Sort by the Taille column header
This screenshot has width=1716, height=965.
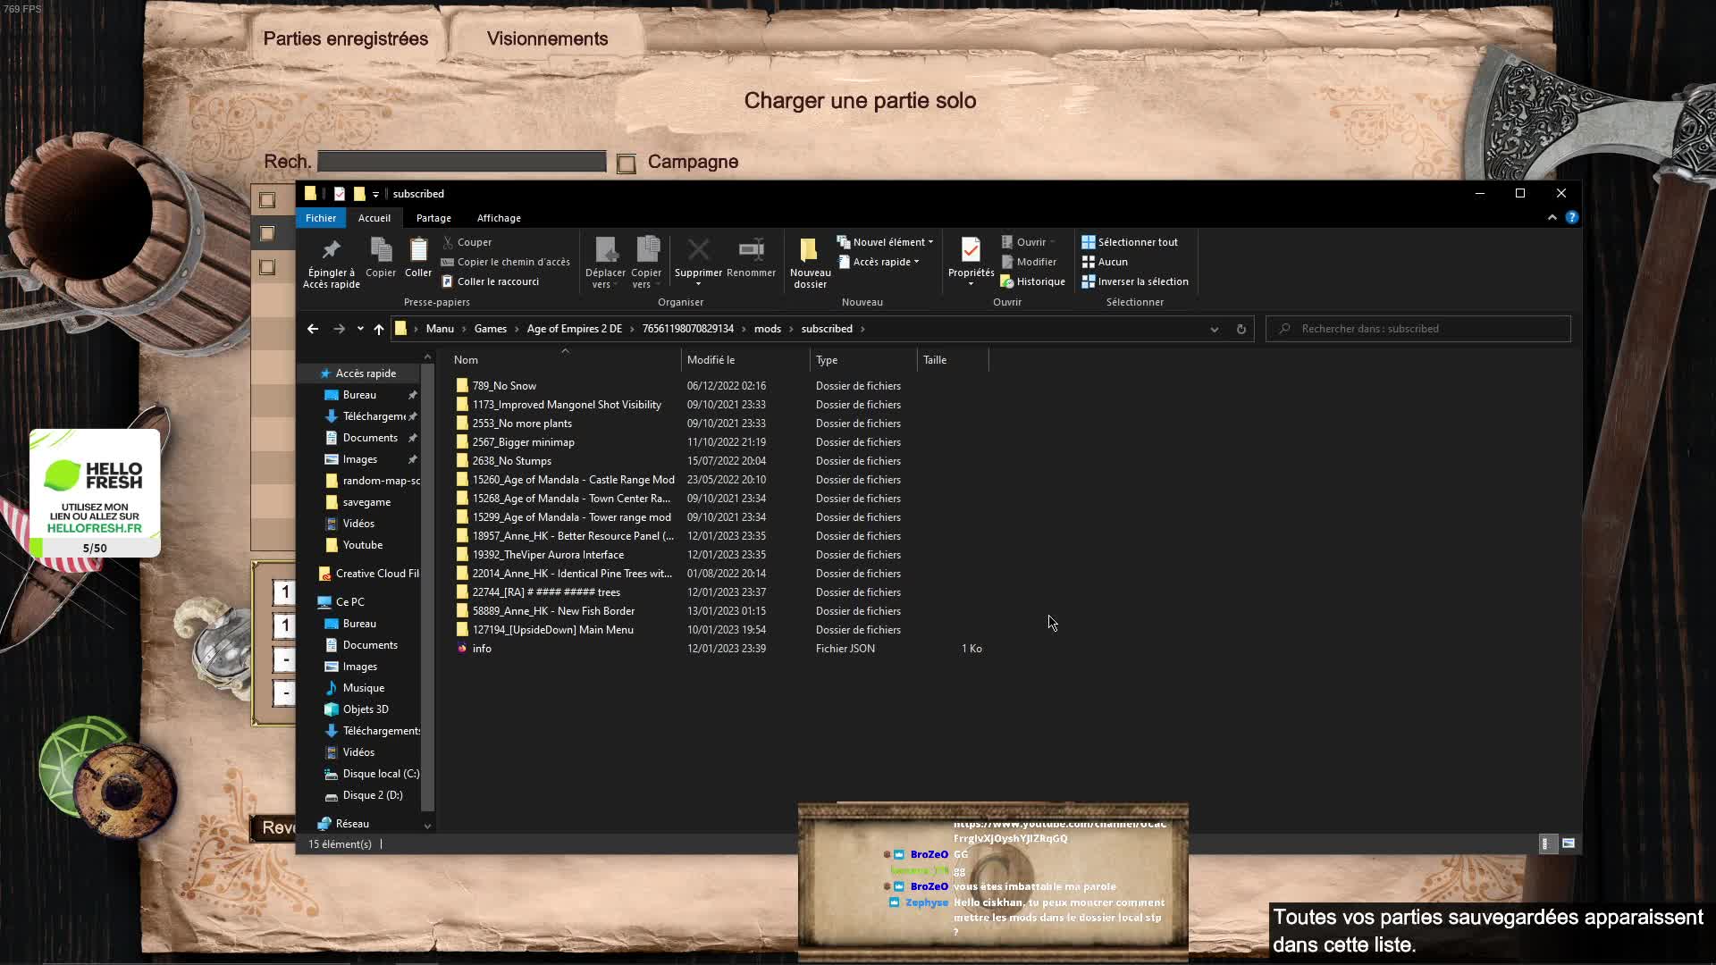(x=953, y=360)
